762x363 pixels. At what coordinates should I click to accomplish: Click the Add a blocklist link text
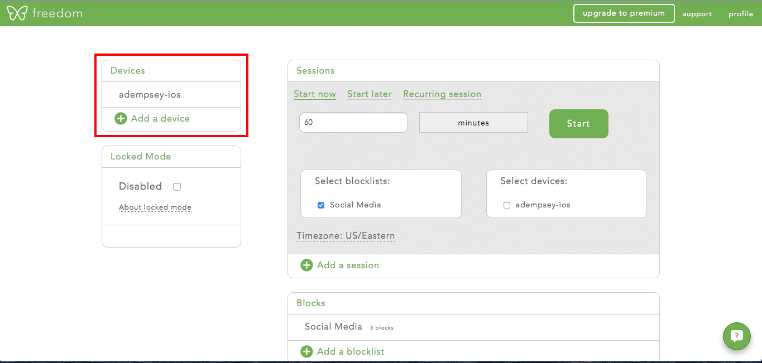pyautogui.click(x=351, y=351)
